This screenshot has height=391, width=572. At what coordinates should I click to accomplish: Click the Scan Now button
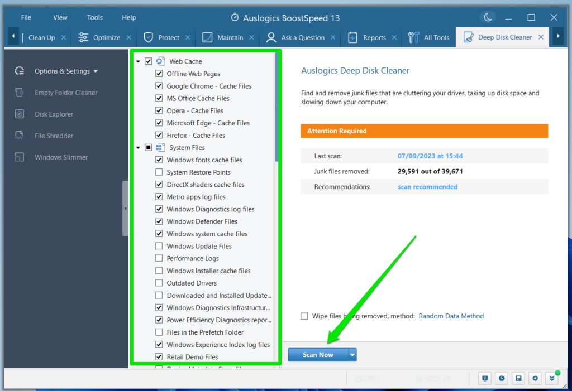tap(317, 354)
